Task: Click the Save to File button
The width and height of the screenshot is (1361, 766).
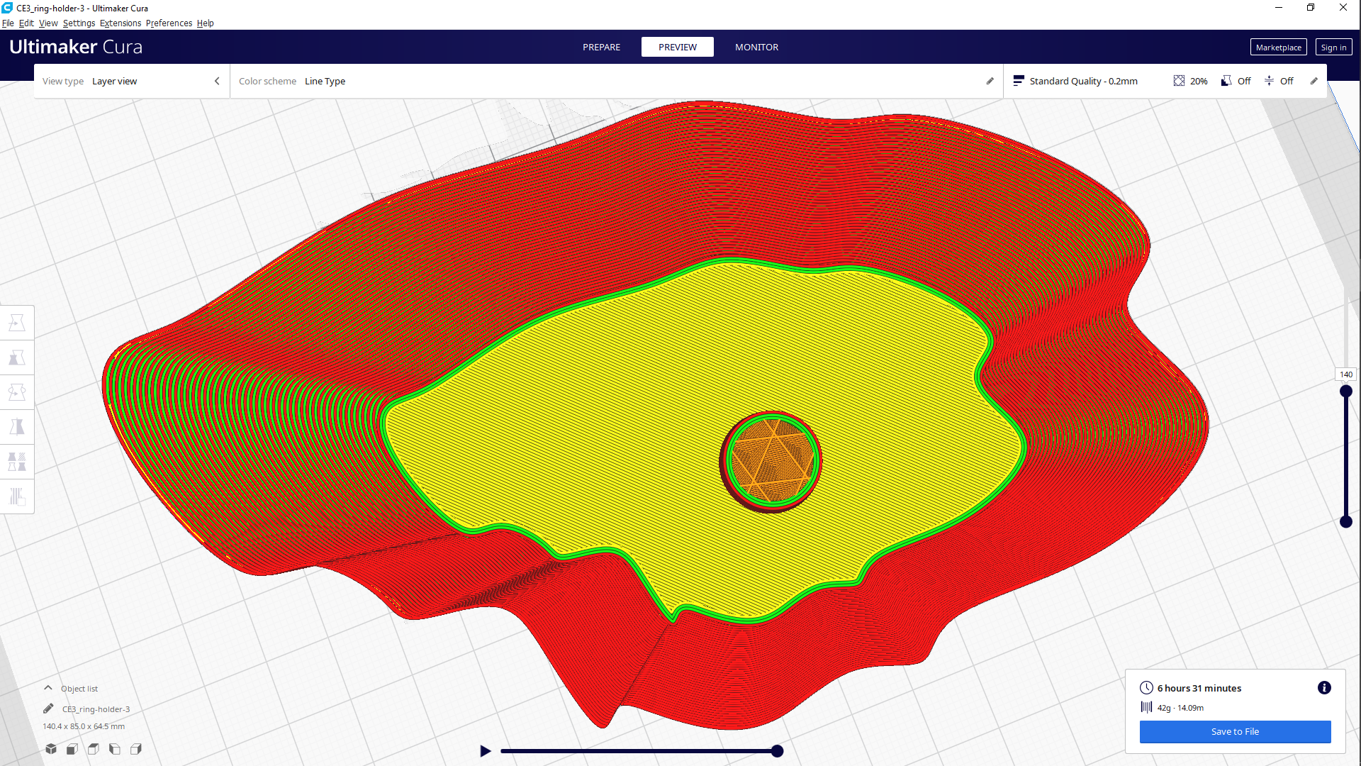Action: (1235, 731)
